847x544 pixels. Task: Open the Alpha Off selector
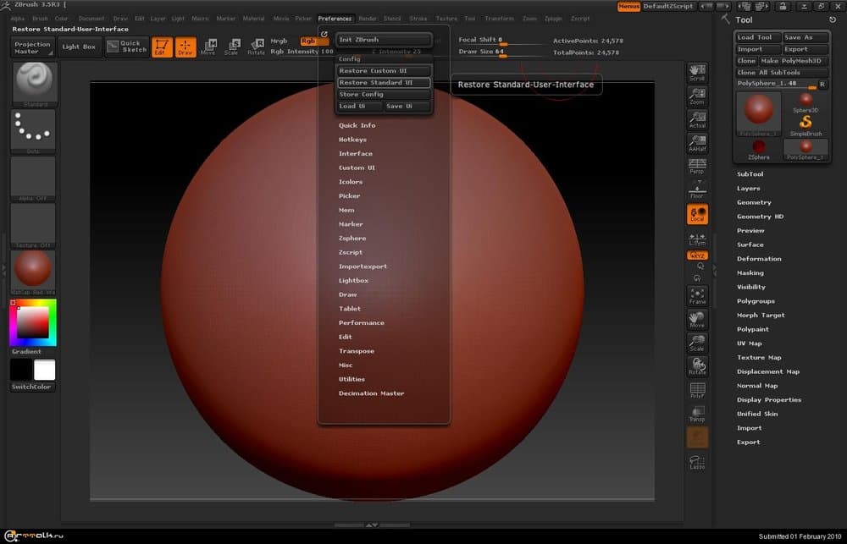point(33,179)
